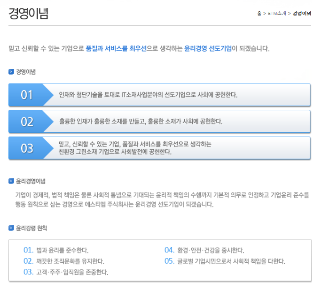The image size is (321, 290).
Task: Select principle 04 환경·안전·건강을 중시한다
Action: 204,250
